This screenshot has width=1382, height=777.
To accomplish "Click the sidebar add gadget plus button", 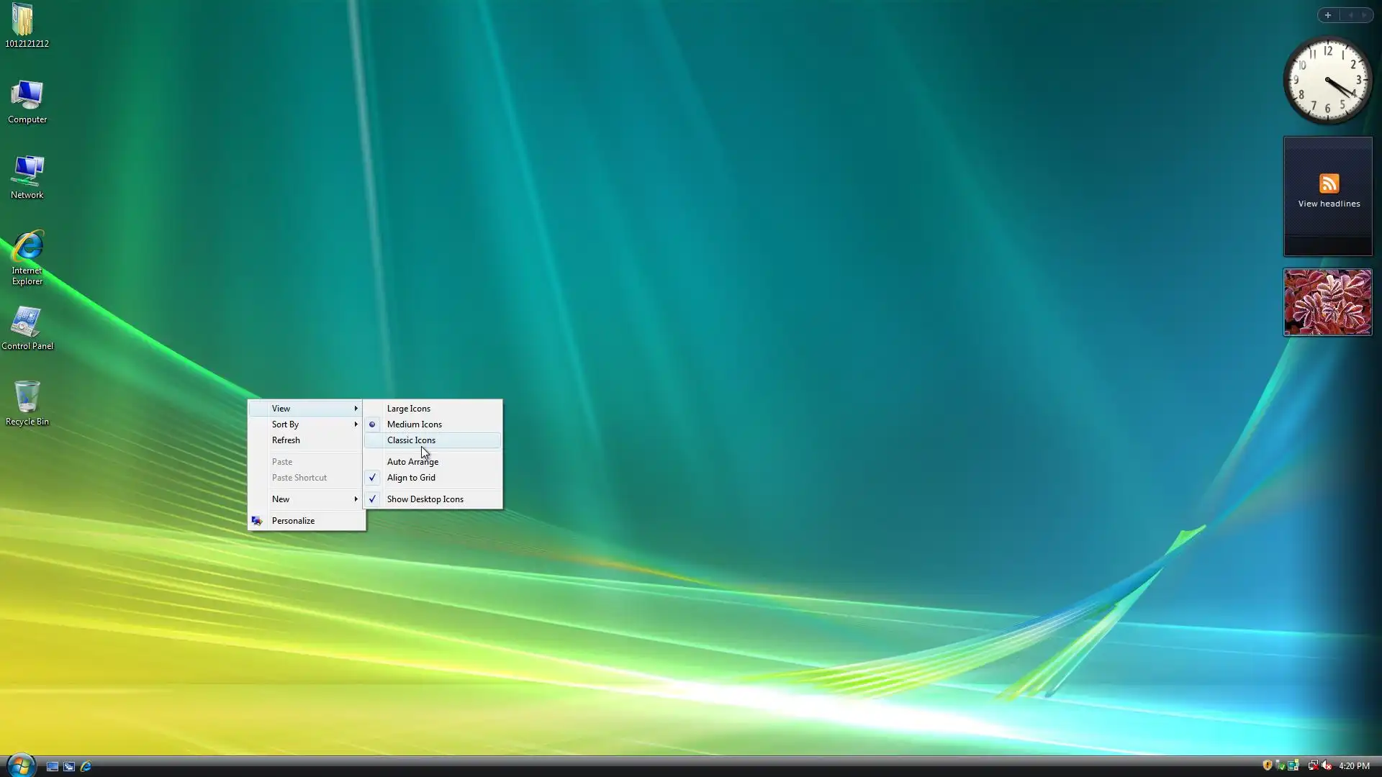I will 1328,15.
